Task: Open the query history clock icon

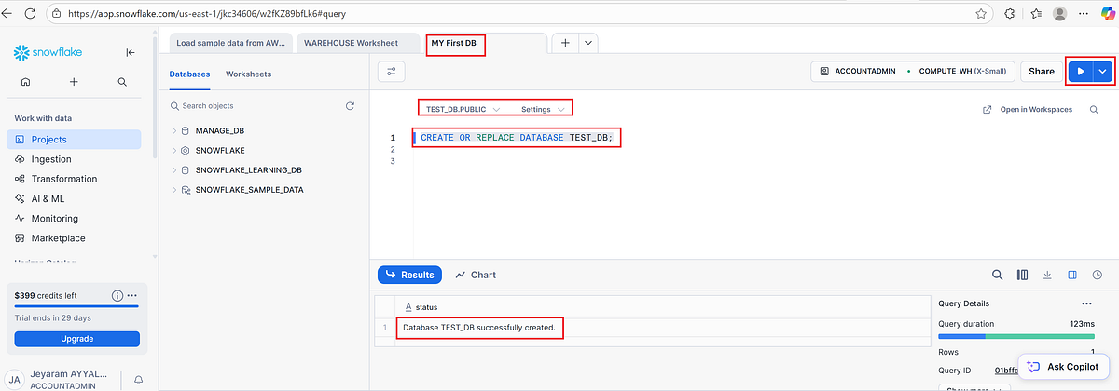Action: [x=1097, y=275]
